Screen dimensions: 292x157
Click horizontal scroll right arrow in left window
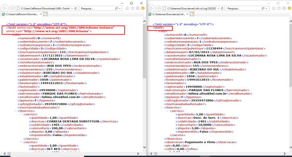point(138,154)
